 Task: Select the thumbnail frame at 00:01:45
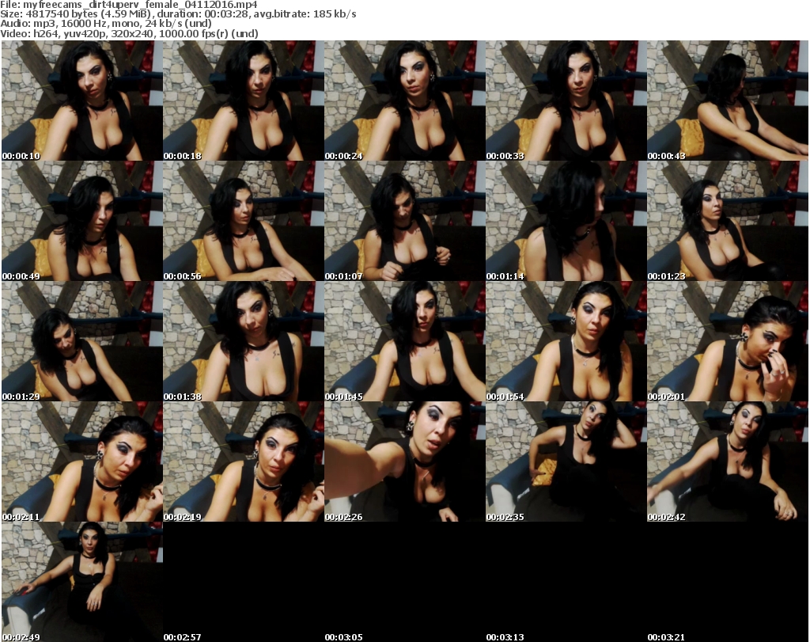coord(404,341)
